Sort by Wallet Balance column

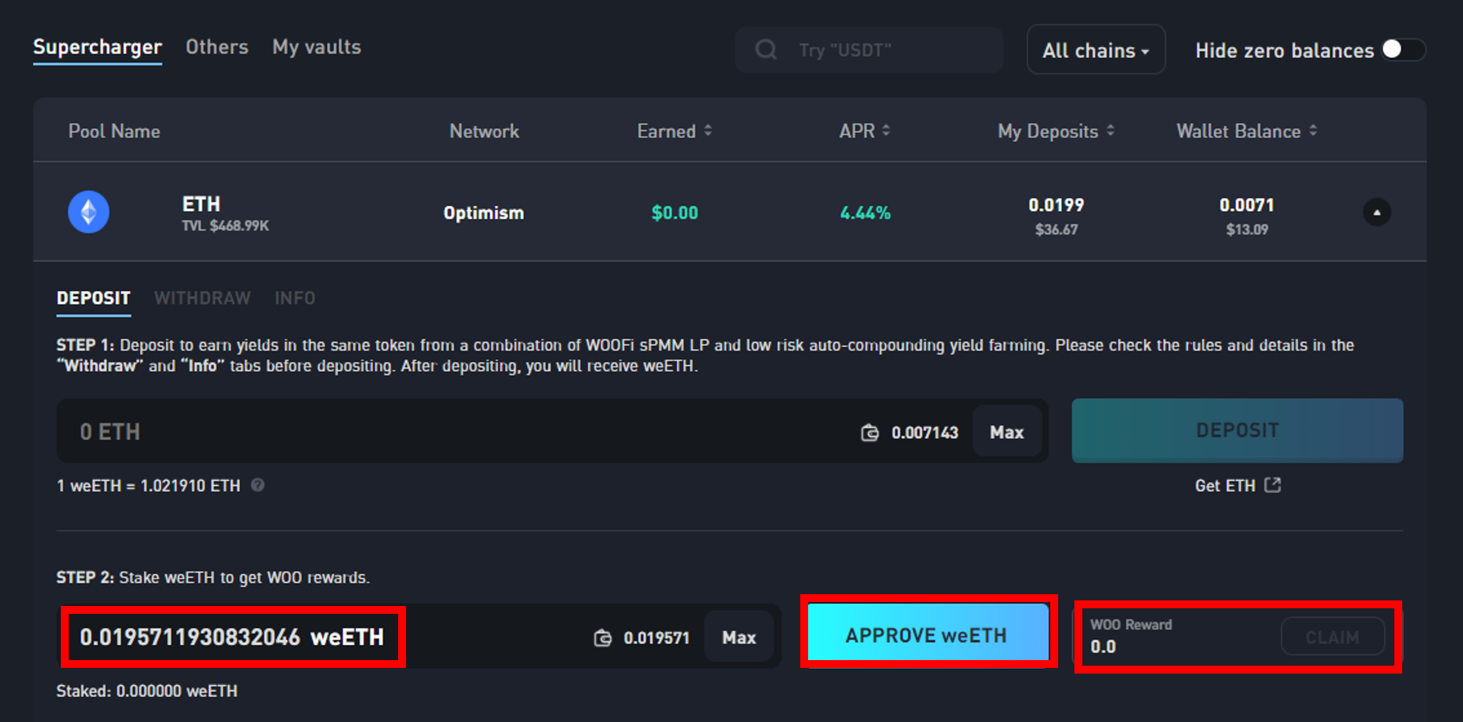[x=1313, y=131]
